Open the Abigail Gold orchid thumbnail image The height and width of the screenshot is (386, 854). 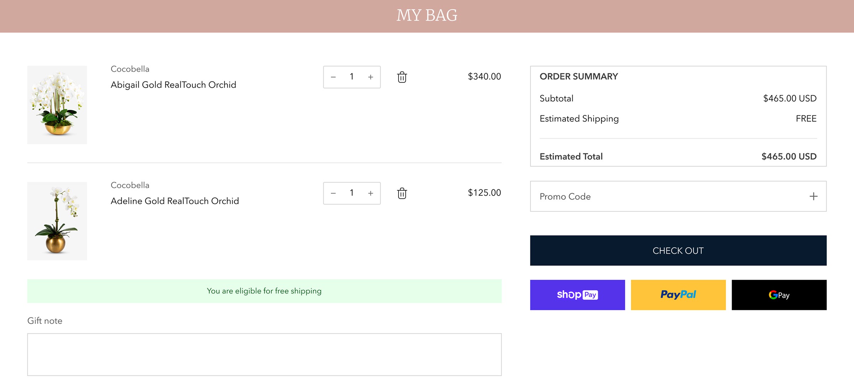(57, 105)
